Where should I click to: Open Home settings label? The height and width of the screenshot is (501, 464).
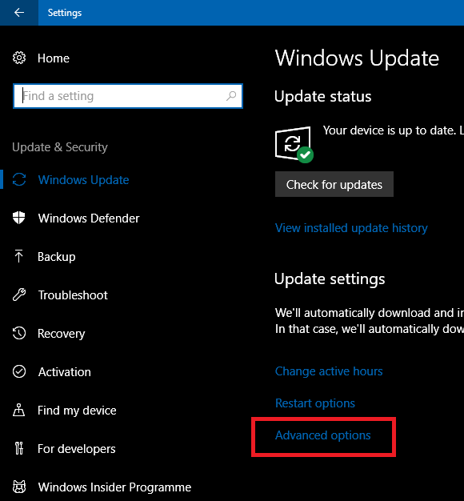point(54,58)
